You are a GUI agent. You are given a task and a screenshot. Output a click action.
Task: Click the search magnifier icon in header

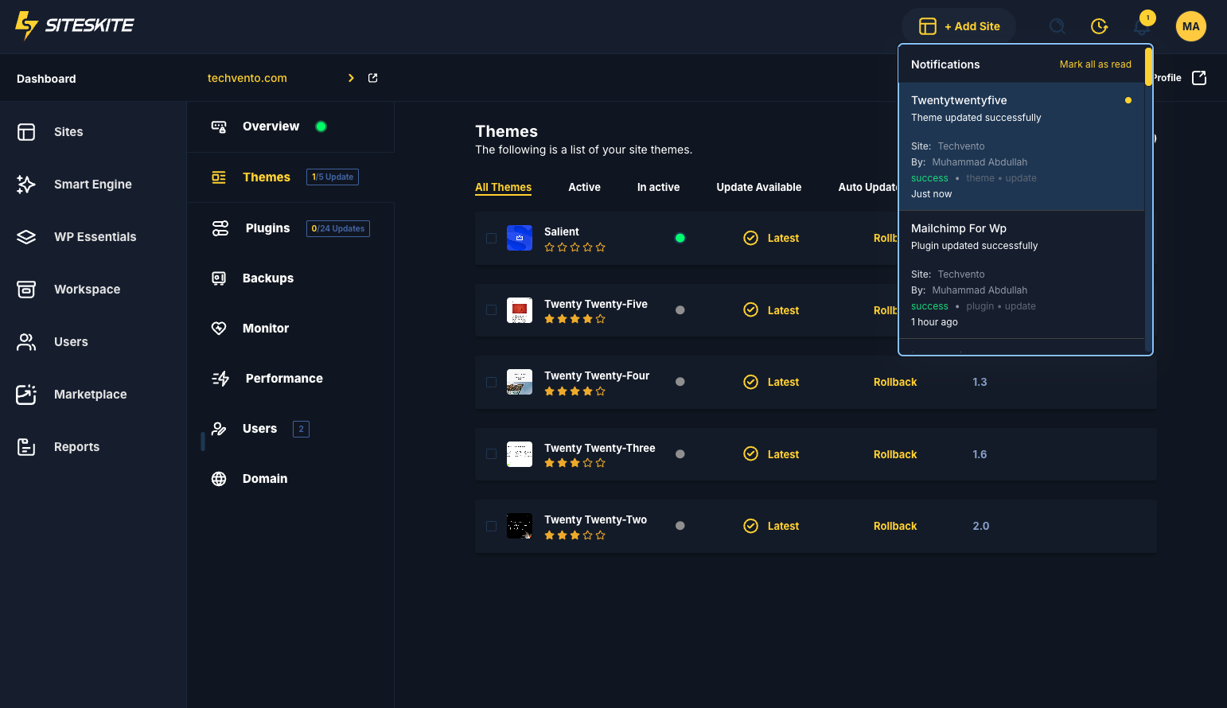(1057, 26)
